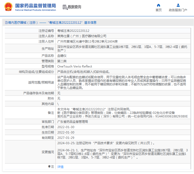194x174 pixels.
Task: Click the lightbulb icon beside 注
Action: 49,166
